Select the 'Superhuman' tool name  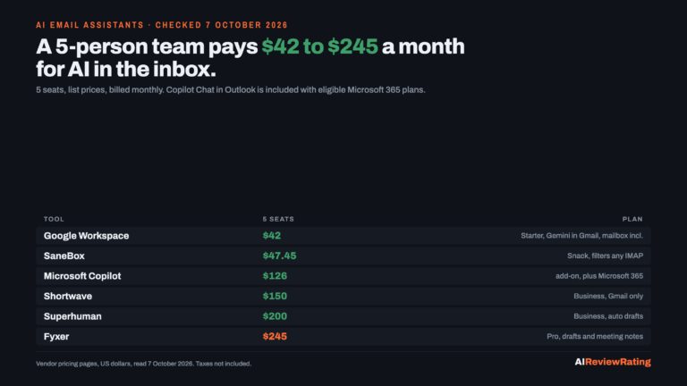pyautogui.click(x=72, y=316)
